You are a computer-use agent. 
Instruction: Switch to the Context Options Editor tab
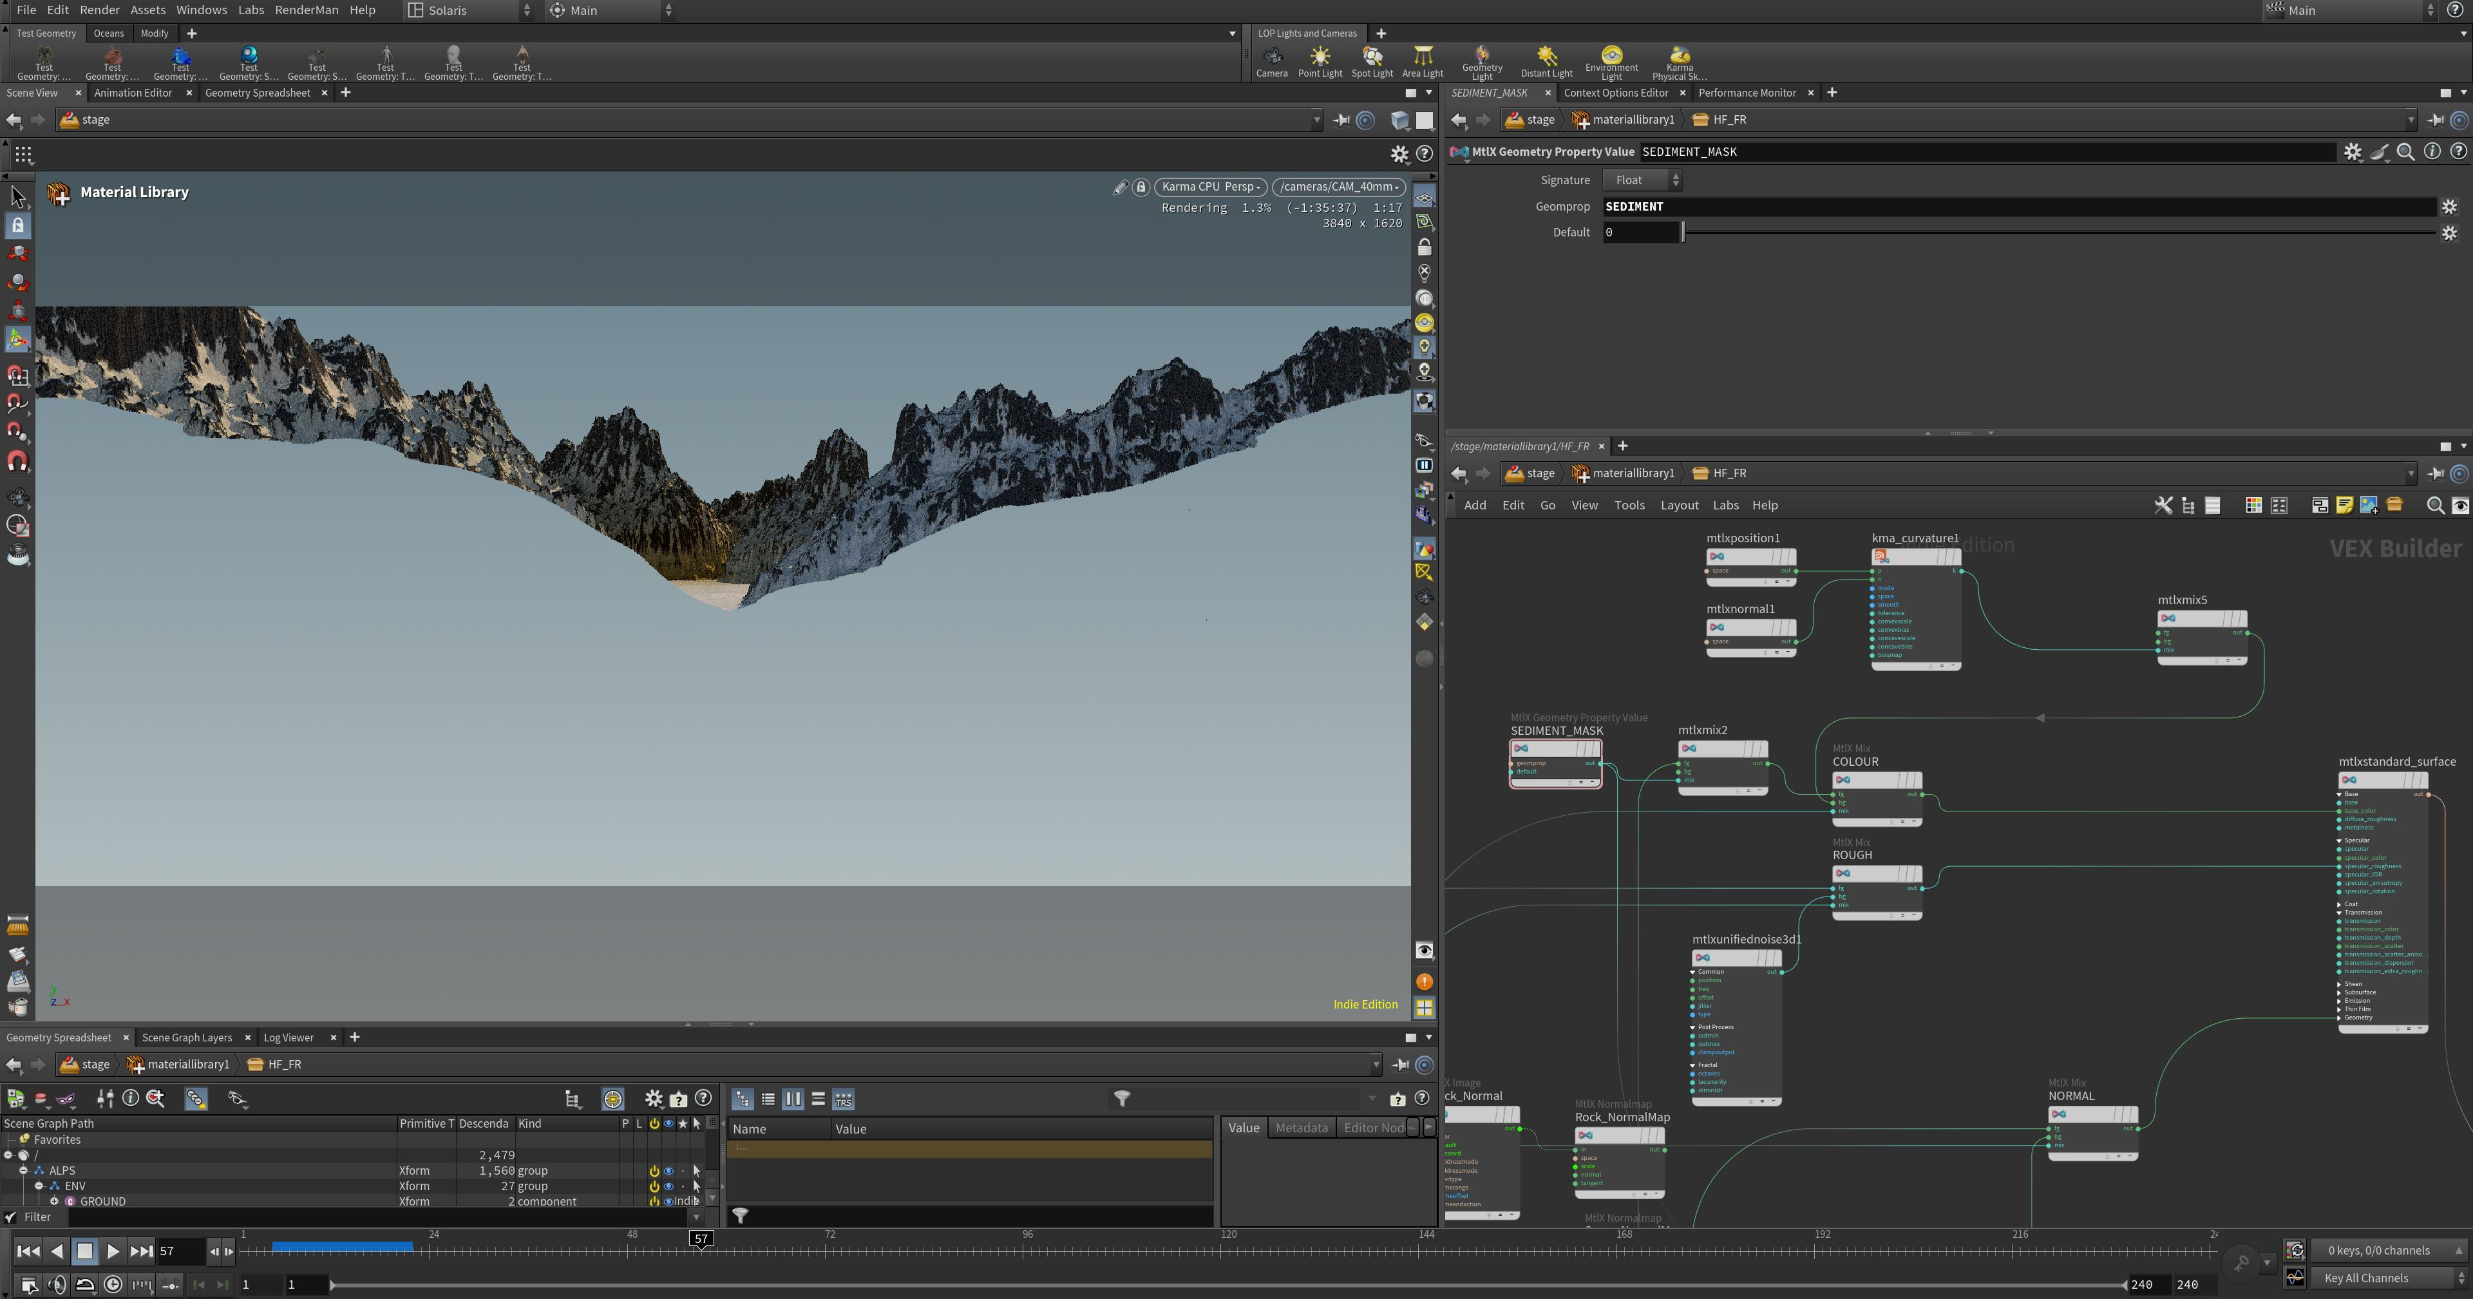pyautogui.click(x=1615, y=92)
